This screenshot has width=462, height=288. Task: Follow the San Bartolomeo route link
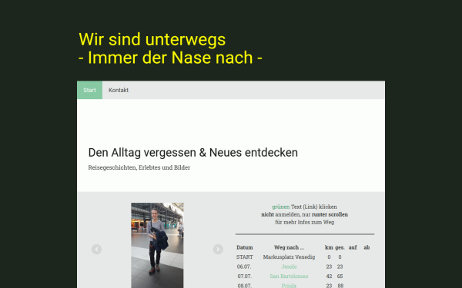pos(289,276)
